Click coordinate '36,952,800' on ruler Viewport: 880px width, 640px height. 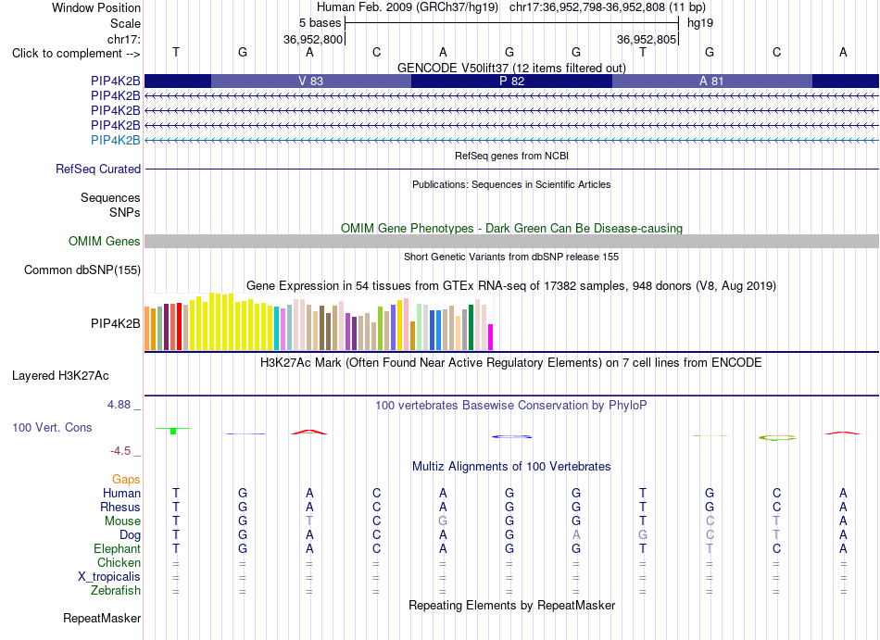(312, 39)
